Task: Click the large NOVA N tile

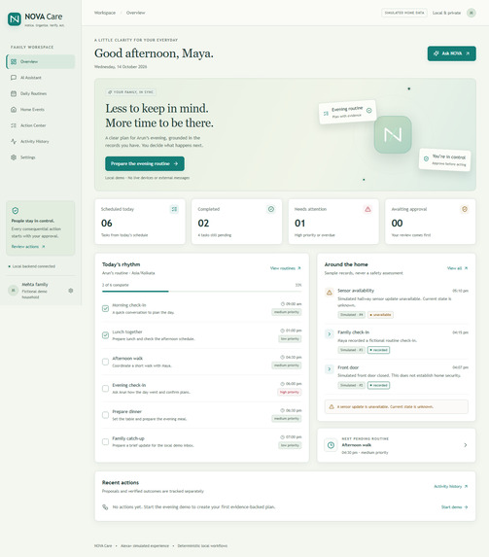Action: (393, 134)
